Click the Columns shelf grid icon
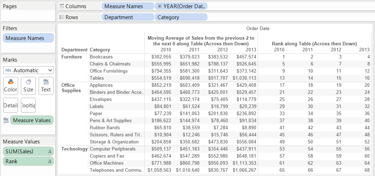 (x=62, y=6)
